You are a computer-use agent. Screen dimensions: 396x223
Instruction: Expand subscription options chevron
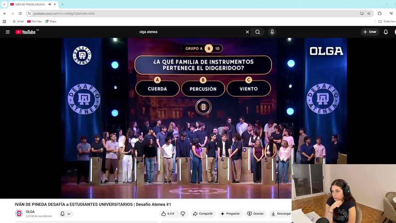pyautogui.click(x=69, y=214)
